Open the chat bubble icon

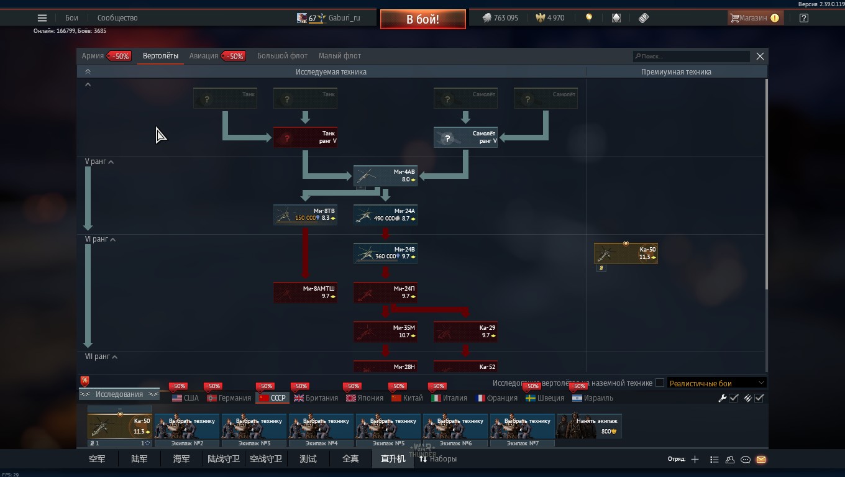(x=746, y=460)
